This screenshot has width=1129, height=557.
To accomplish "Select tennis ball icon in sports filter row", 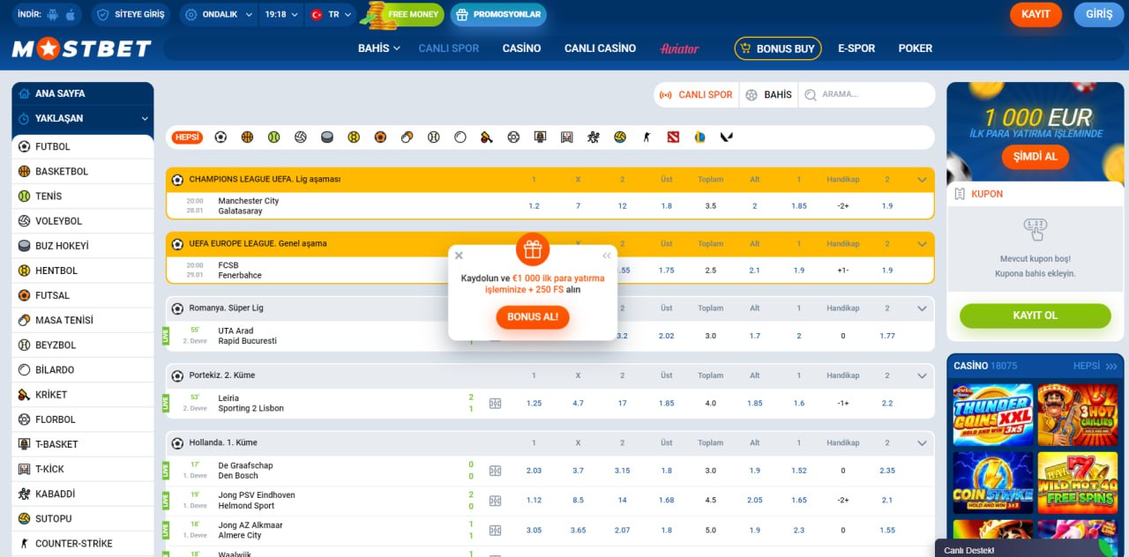I will (273, 137).
